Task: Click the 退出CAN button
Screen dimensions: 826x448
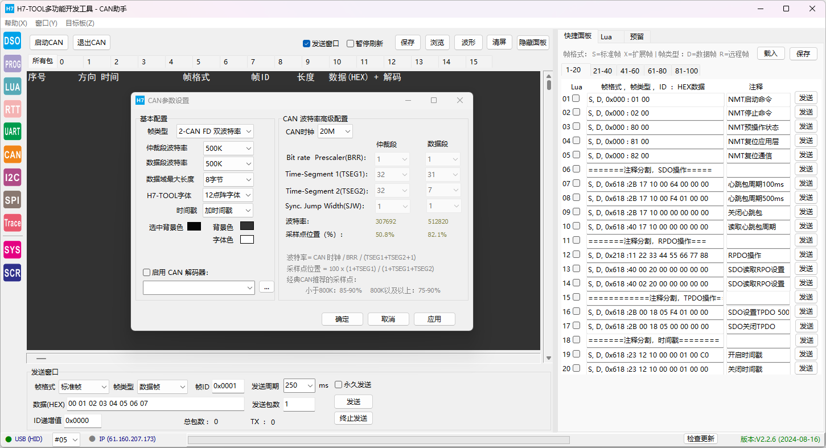Action: pos(91,43)
